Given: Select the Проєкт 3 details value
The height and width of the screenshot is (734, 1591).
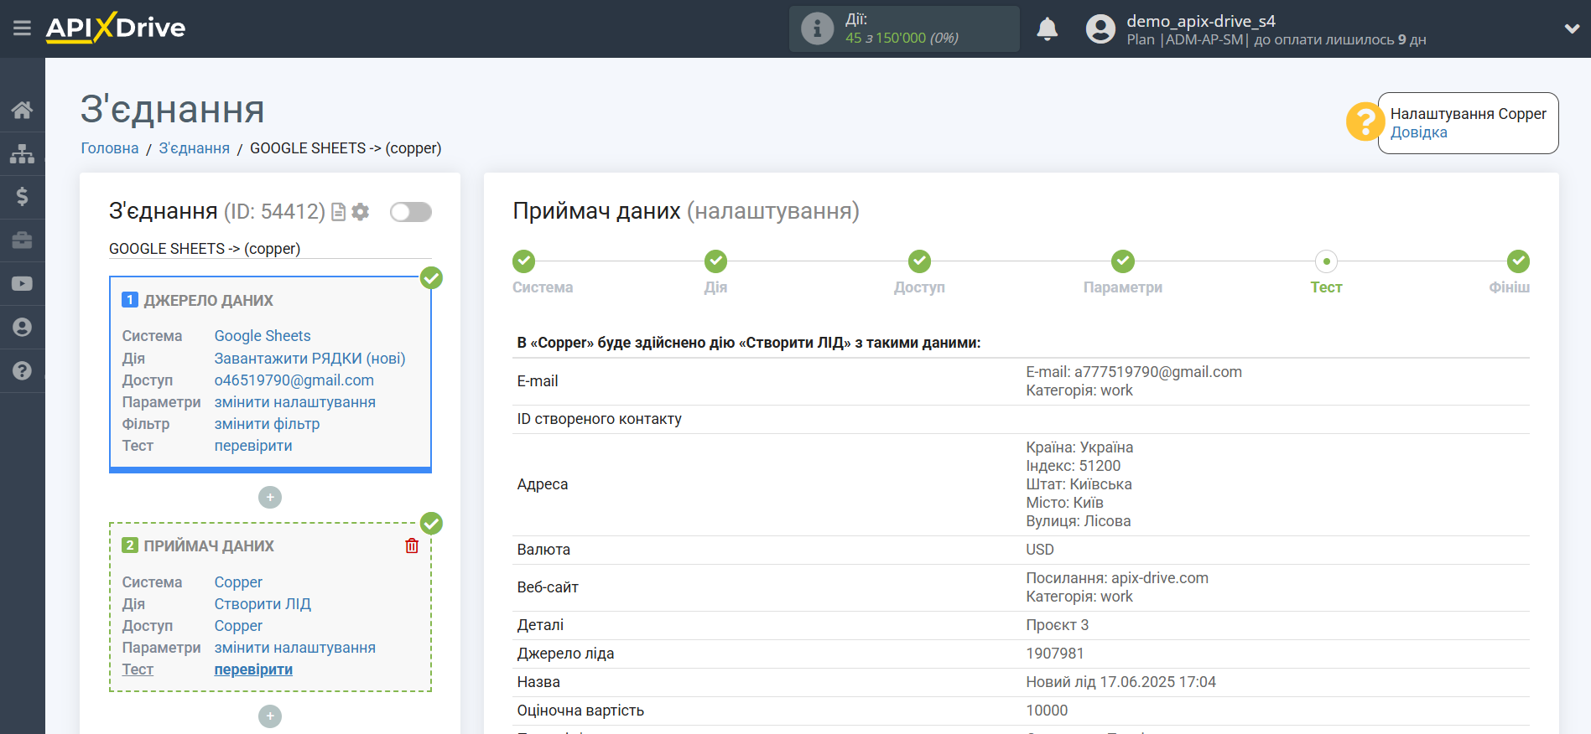Looking at the screenshot, I should [x=1058, y=625].
